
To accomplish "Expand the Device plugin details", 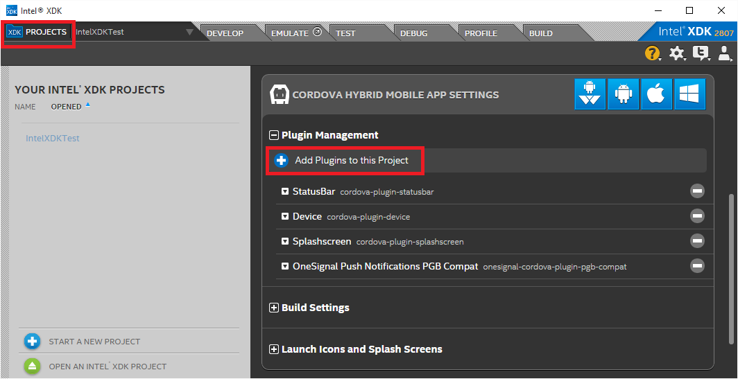I will coord(285,216).
